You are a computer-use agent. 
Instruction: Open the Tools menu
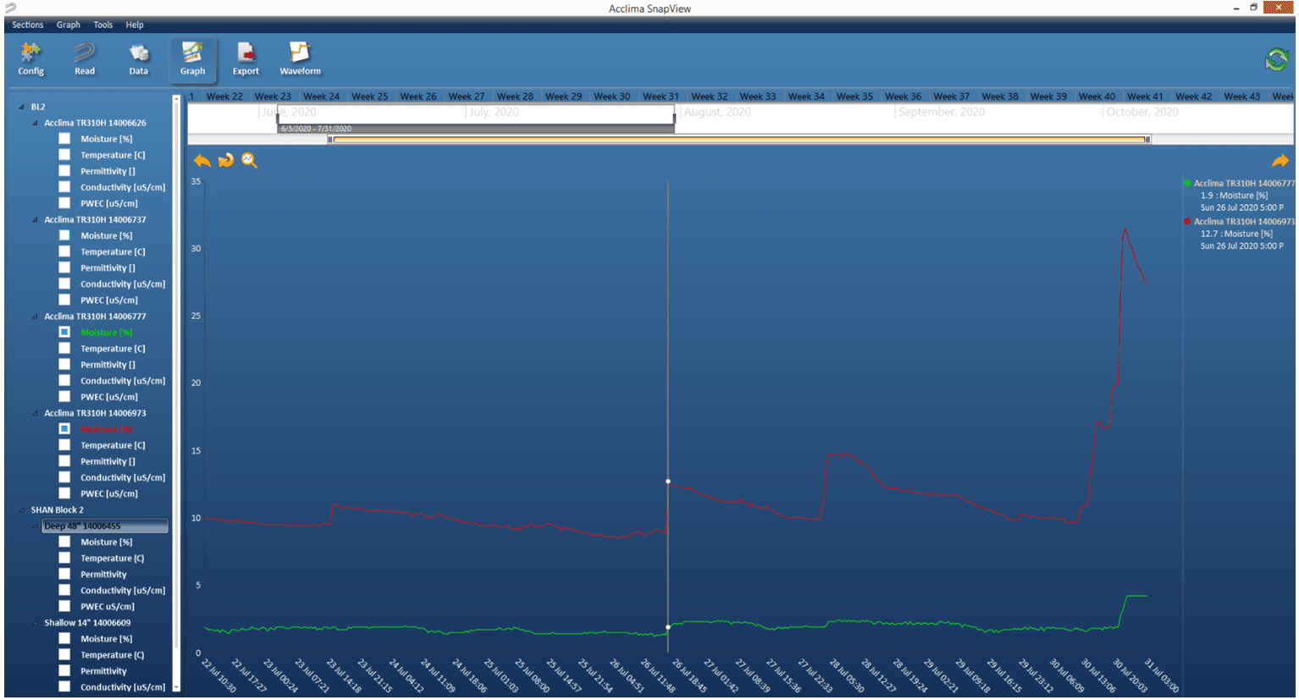pos(102,25)
